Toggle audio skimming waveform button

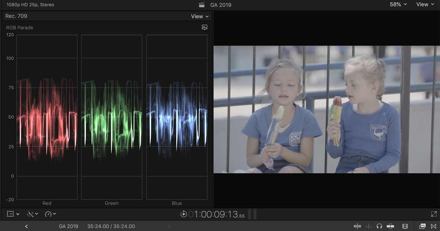368,227
